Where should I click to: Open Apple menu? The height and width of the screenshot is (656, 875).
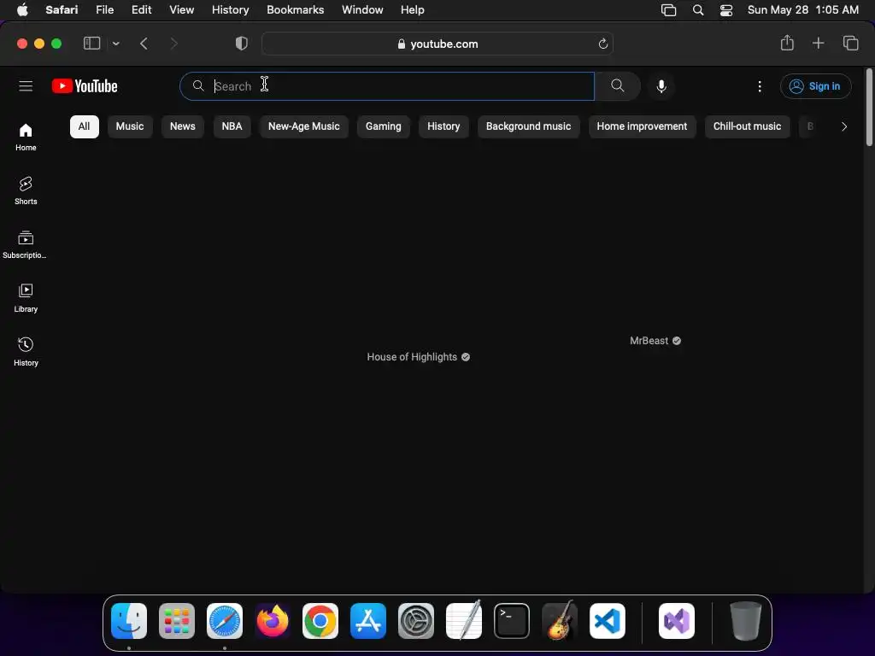coord(22,10)
